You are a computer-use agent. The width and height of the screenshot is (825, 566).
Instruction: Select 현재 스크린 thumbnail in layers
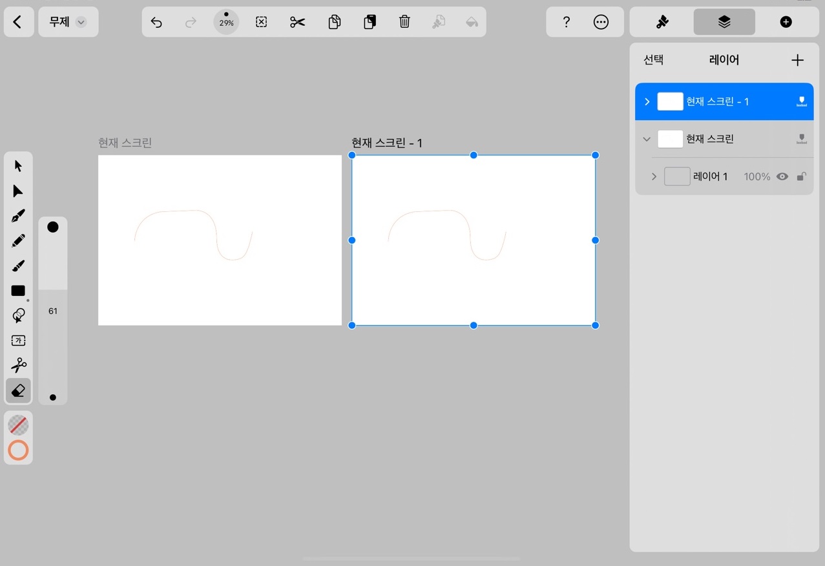[x=670, y=139]
